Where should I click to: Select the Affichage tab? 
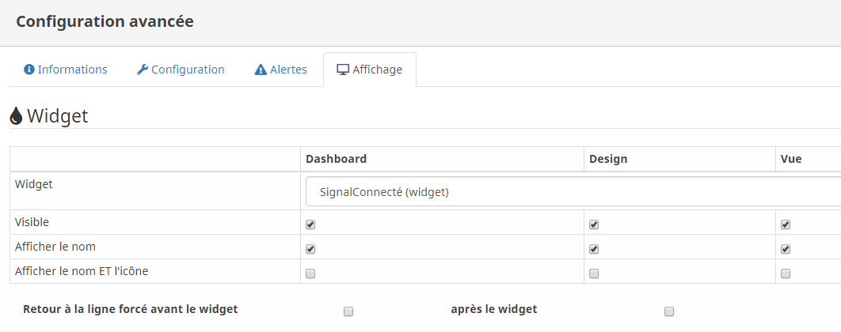(370, 70)
